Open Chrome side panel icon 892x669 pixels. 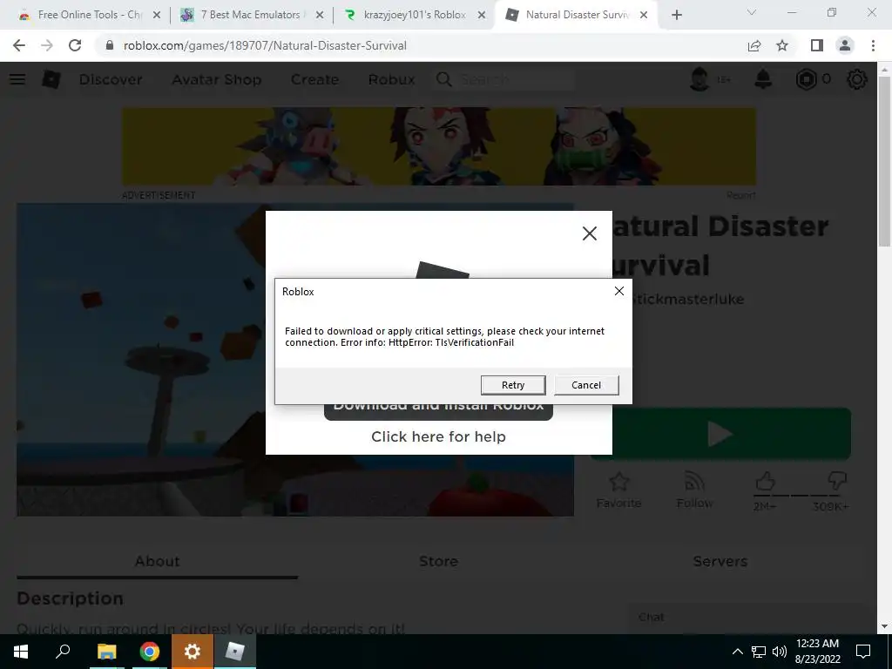pos(817,45)
